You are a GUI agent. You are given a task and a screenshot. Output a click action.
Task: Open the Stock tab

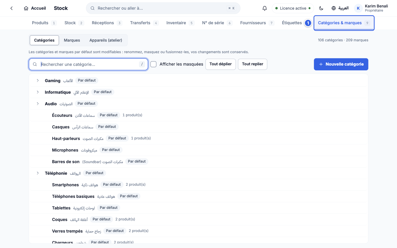tap(74, 23)
